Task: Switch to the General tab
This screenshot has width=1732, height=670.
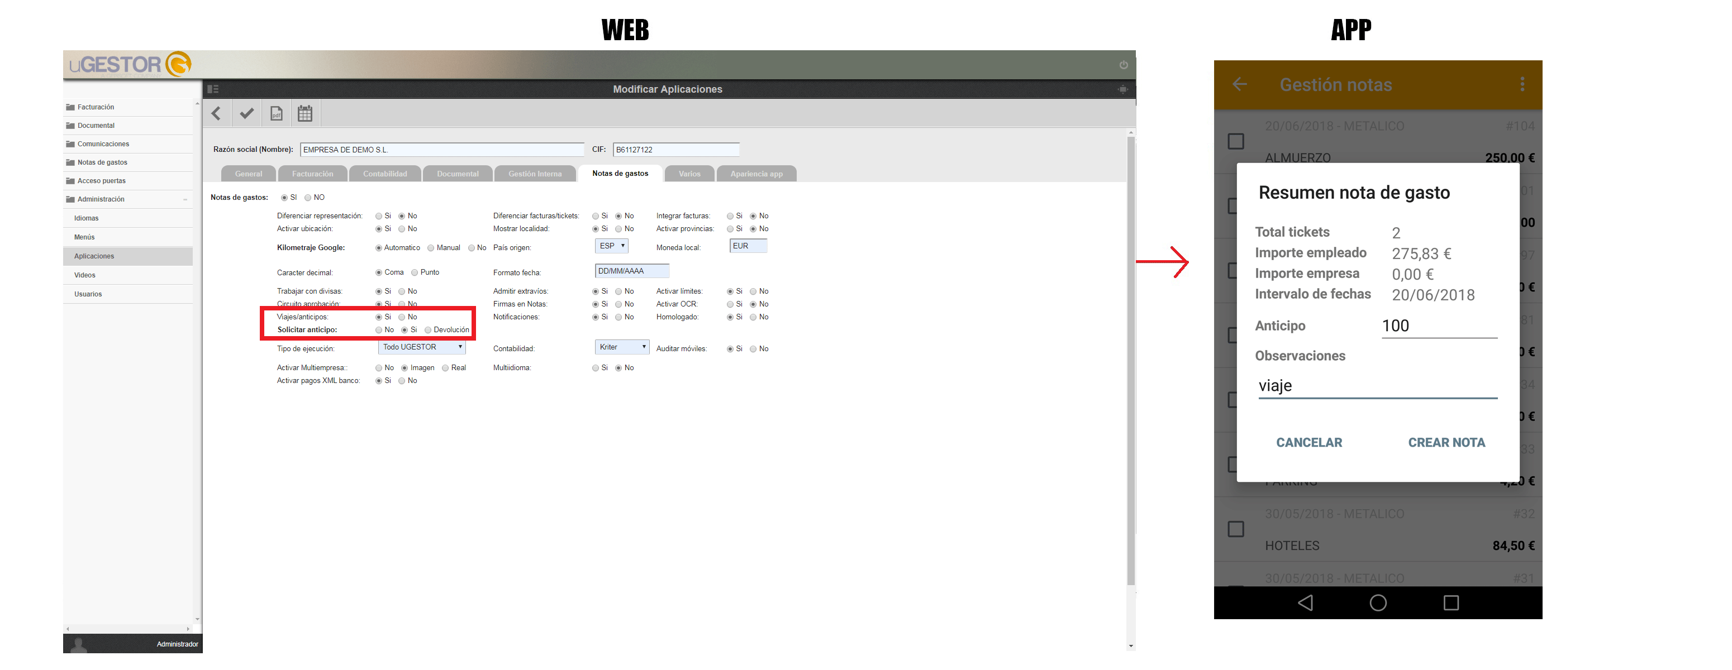Action: click(x=249, y=174)
